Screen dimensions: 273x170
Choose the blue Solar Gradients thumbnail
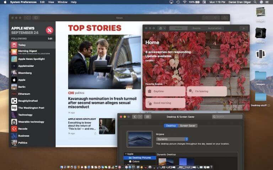187,161
